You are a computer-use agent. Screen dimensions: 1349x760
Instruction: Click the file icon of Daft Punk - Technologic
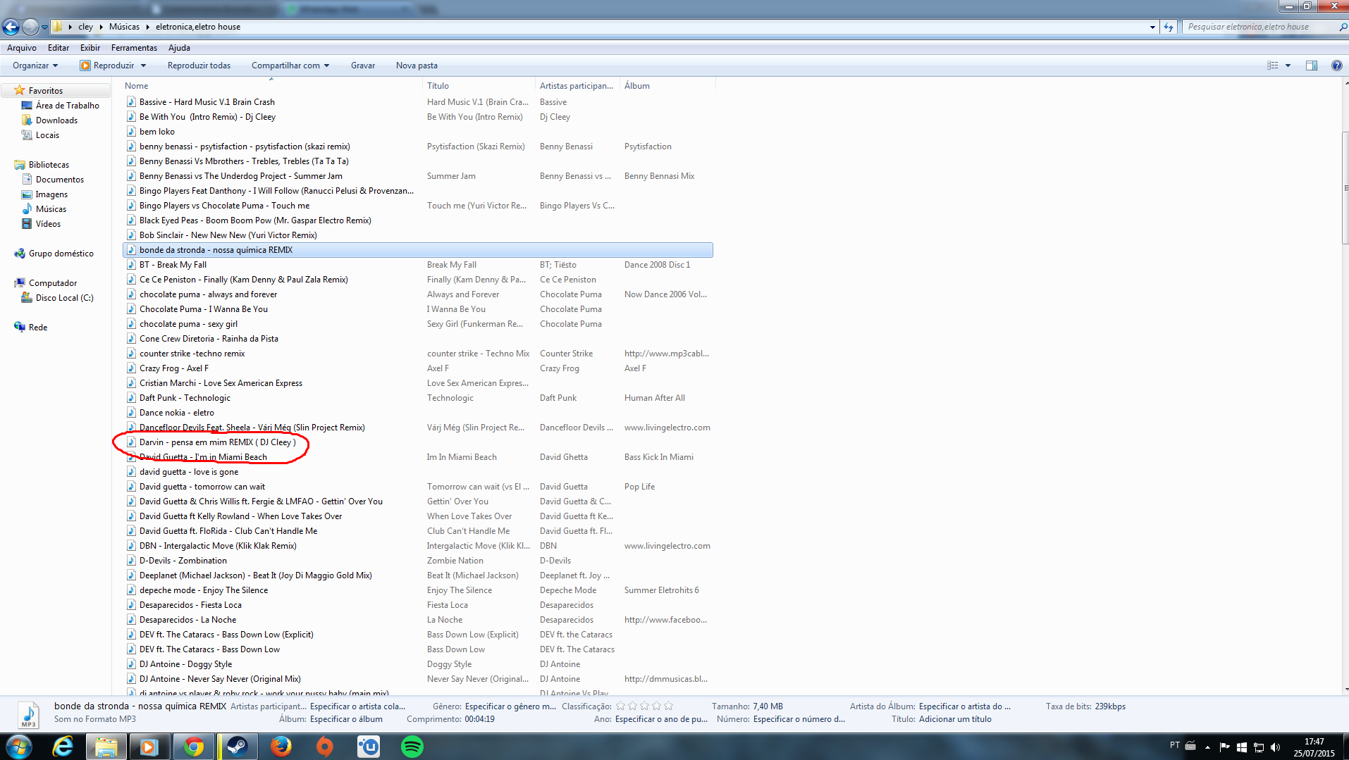click(131, 398)
